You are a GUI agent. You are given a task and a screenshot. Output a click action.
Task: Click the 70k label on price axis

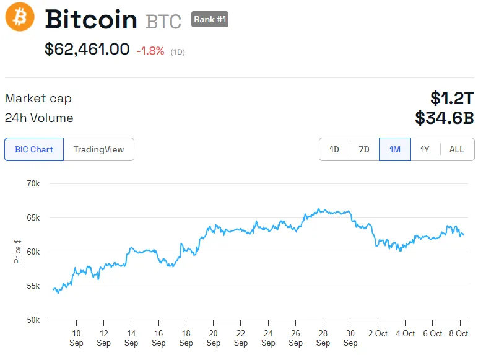pyautogui.click(x=32, y=184)
